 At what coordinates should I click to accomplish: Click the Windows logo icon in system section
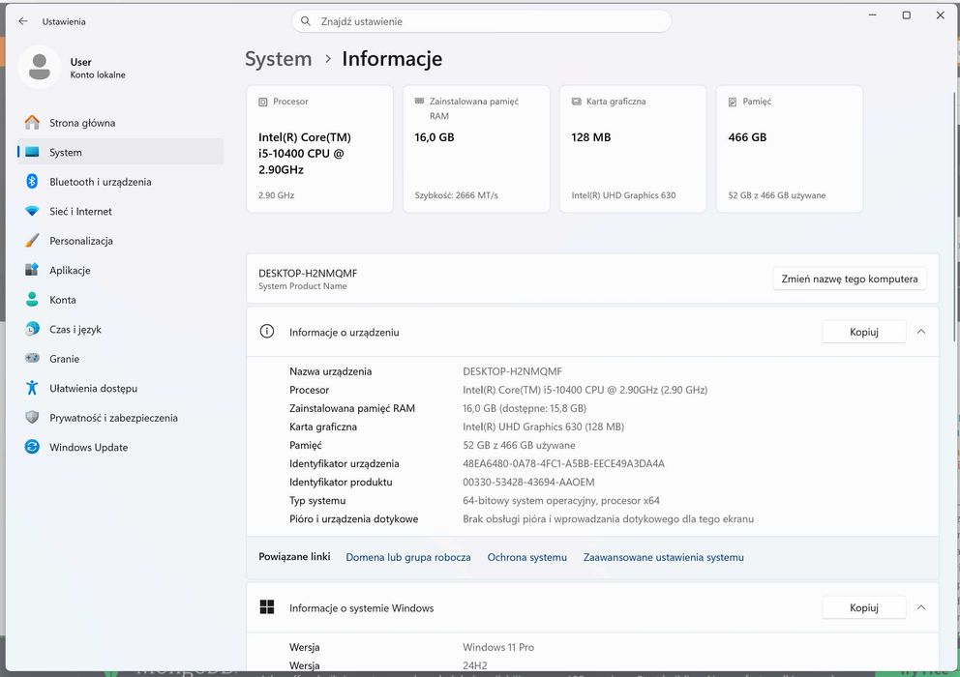click(x=267, y=607)
